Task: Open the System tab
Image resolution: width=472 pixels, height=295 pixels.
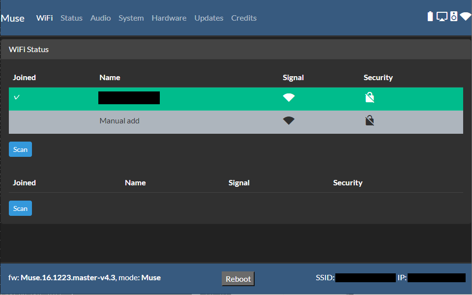Action: point(131,18)
